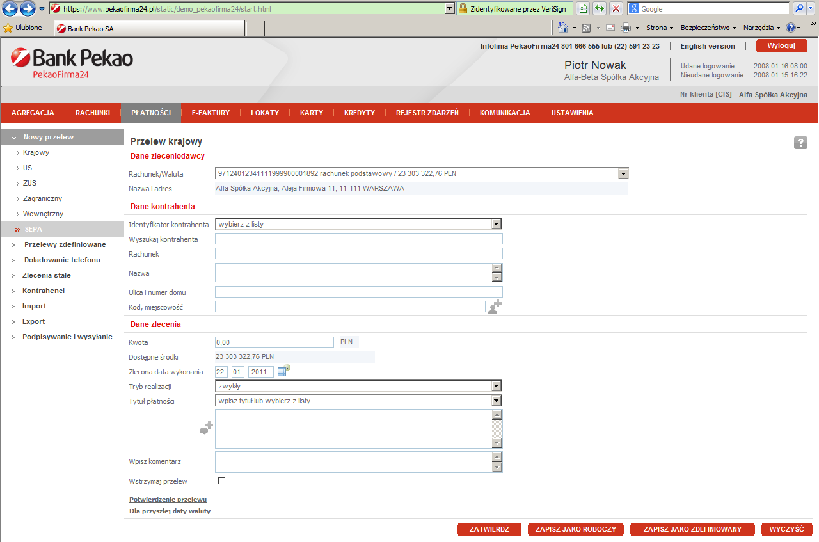Click browser Forward arrow button
The height and width of the screenshot is (542, 819).
[x=28, y=8]
